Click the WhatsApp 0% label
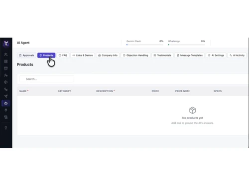 click(x=203, y=41)
